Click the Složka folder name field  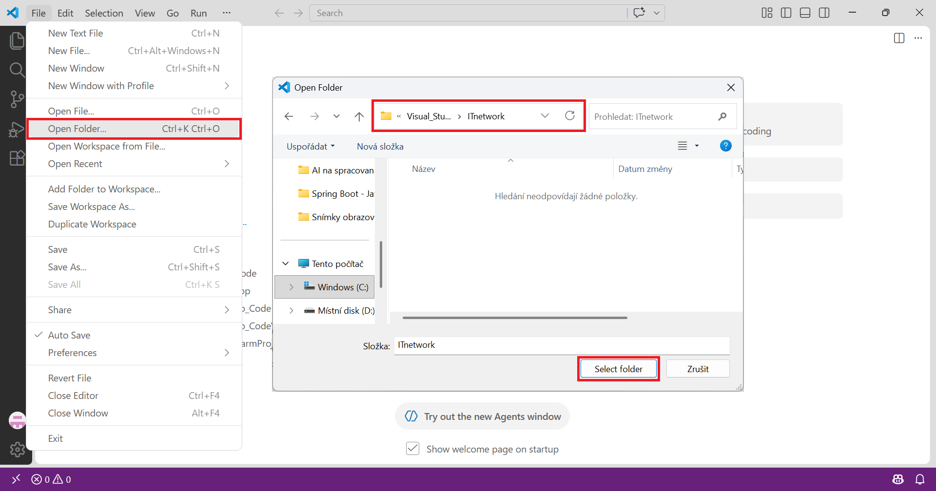click(562, 345)
